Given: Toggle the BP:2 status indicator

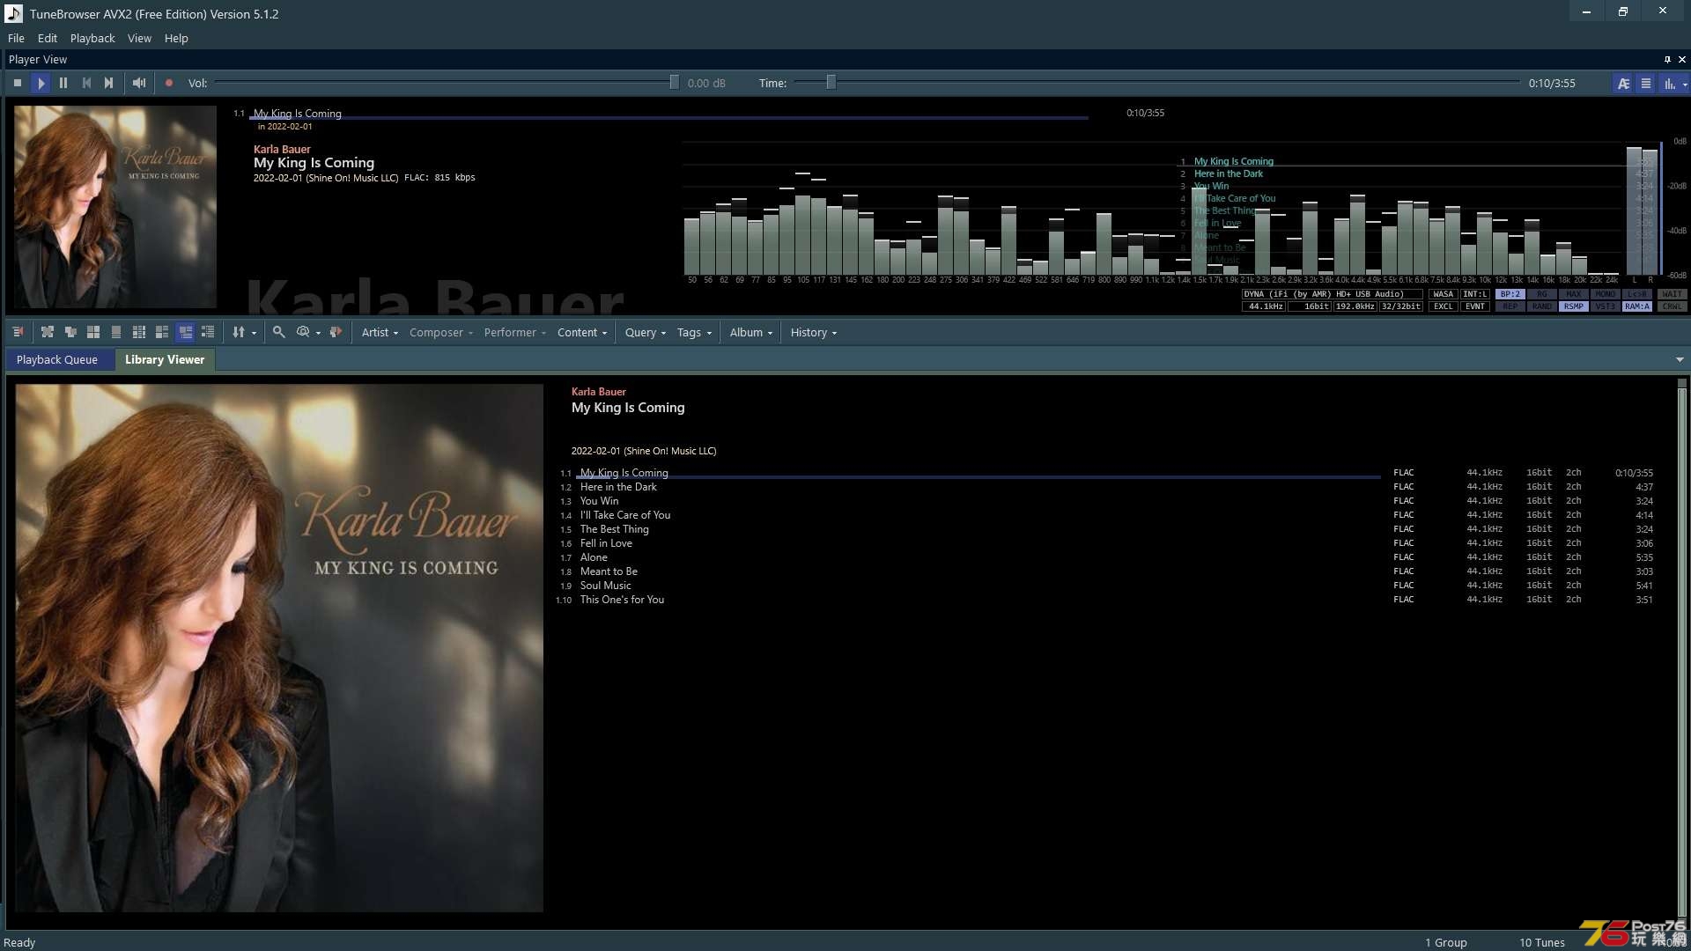Looking at the screenshot, I should click(1510, 294).
